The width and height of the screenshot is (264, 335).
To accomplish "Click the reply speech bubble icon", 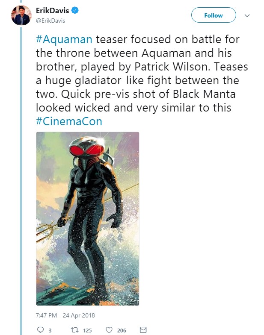I will click(40, 330).
